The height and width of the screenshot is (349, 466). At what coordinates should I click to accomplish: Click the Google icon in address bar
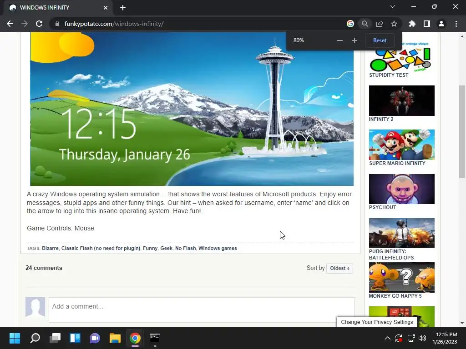pyautogui.click(x=350, y=24)
